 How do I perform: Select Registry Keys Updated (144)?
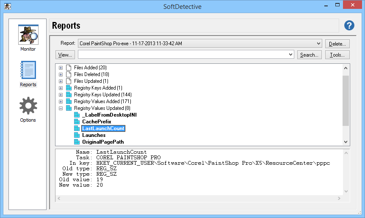pyautogui.click(x=102, y=95)
